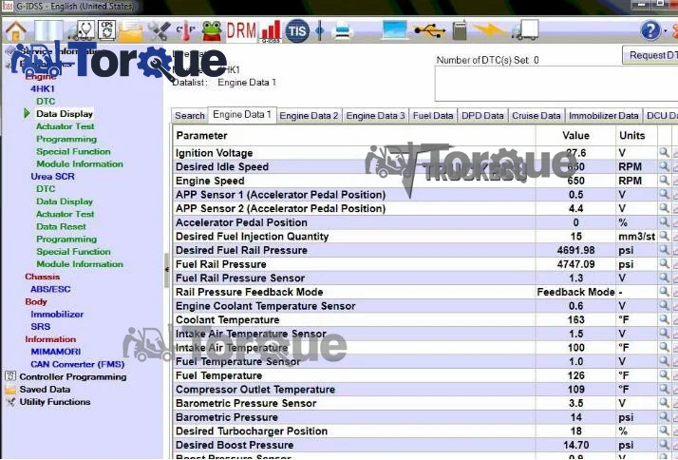Select Urea SCR in the tree
678x460 pixels.
click(x=53, y=177)
